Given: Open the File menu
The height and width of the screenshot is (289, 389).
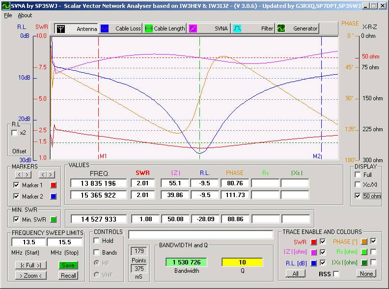Looking at the screenshot, I should click(8, 15).
